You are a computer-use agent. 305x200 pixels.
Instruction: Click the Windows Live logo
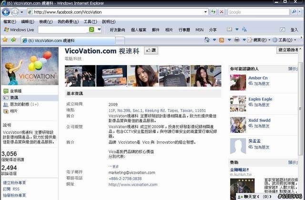pyautogui.click(x=19, y=30)
